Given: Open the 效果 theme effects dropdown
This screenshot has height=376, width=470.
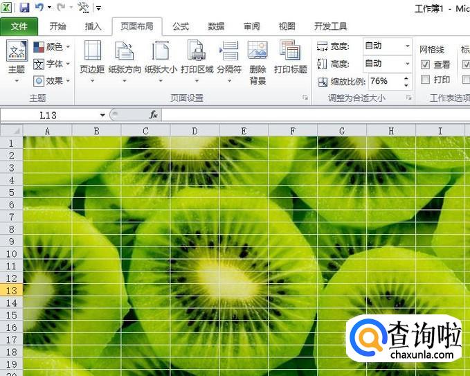Looking at the screenshot, I should point(51,81).
